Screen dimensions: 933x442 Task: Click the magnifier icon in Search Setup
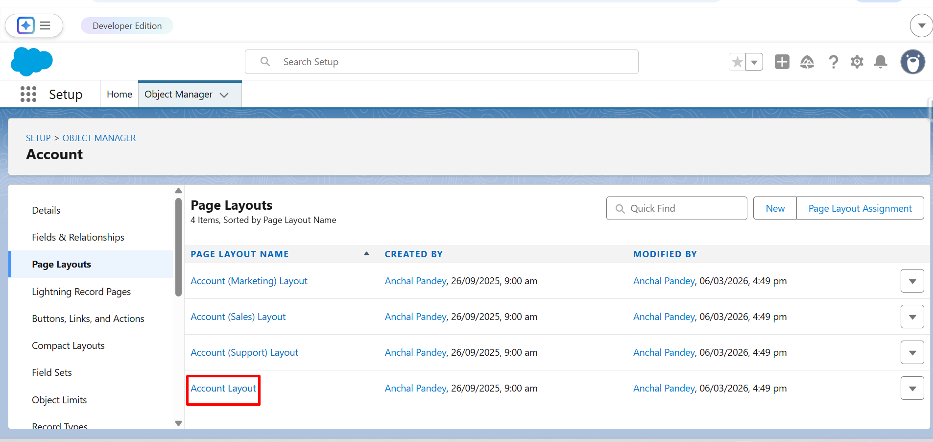coord(265,62)
